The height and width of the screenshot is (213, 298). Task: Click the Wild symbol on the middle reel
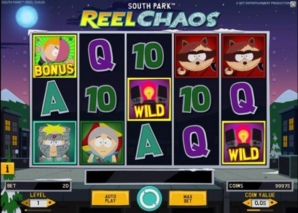click(149, 99)
